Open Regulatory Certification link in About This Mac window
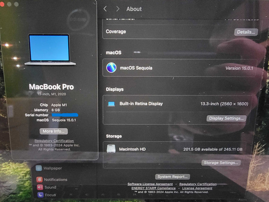Screen dimensions: 269x202 coord(54,141)
